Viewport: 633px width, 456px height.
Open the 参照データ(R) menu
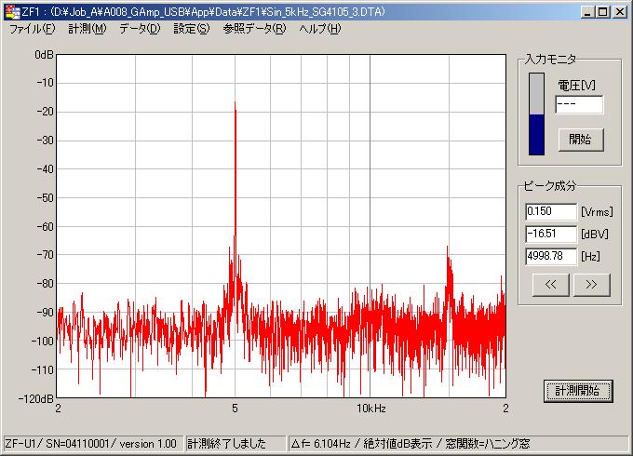[254, 29]
